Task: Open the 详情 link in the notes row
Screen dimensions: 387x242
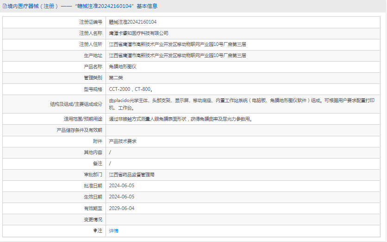Action: click(113, 230)
